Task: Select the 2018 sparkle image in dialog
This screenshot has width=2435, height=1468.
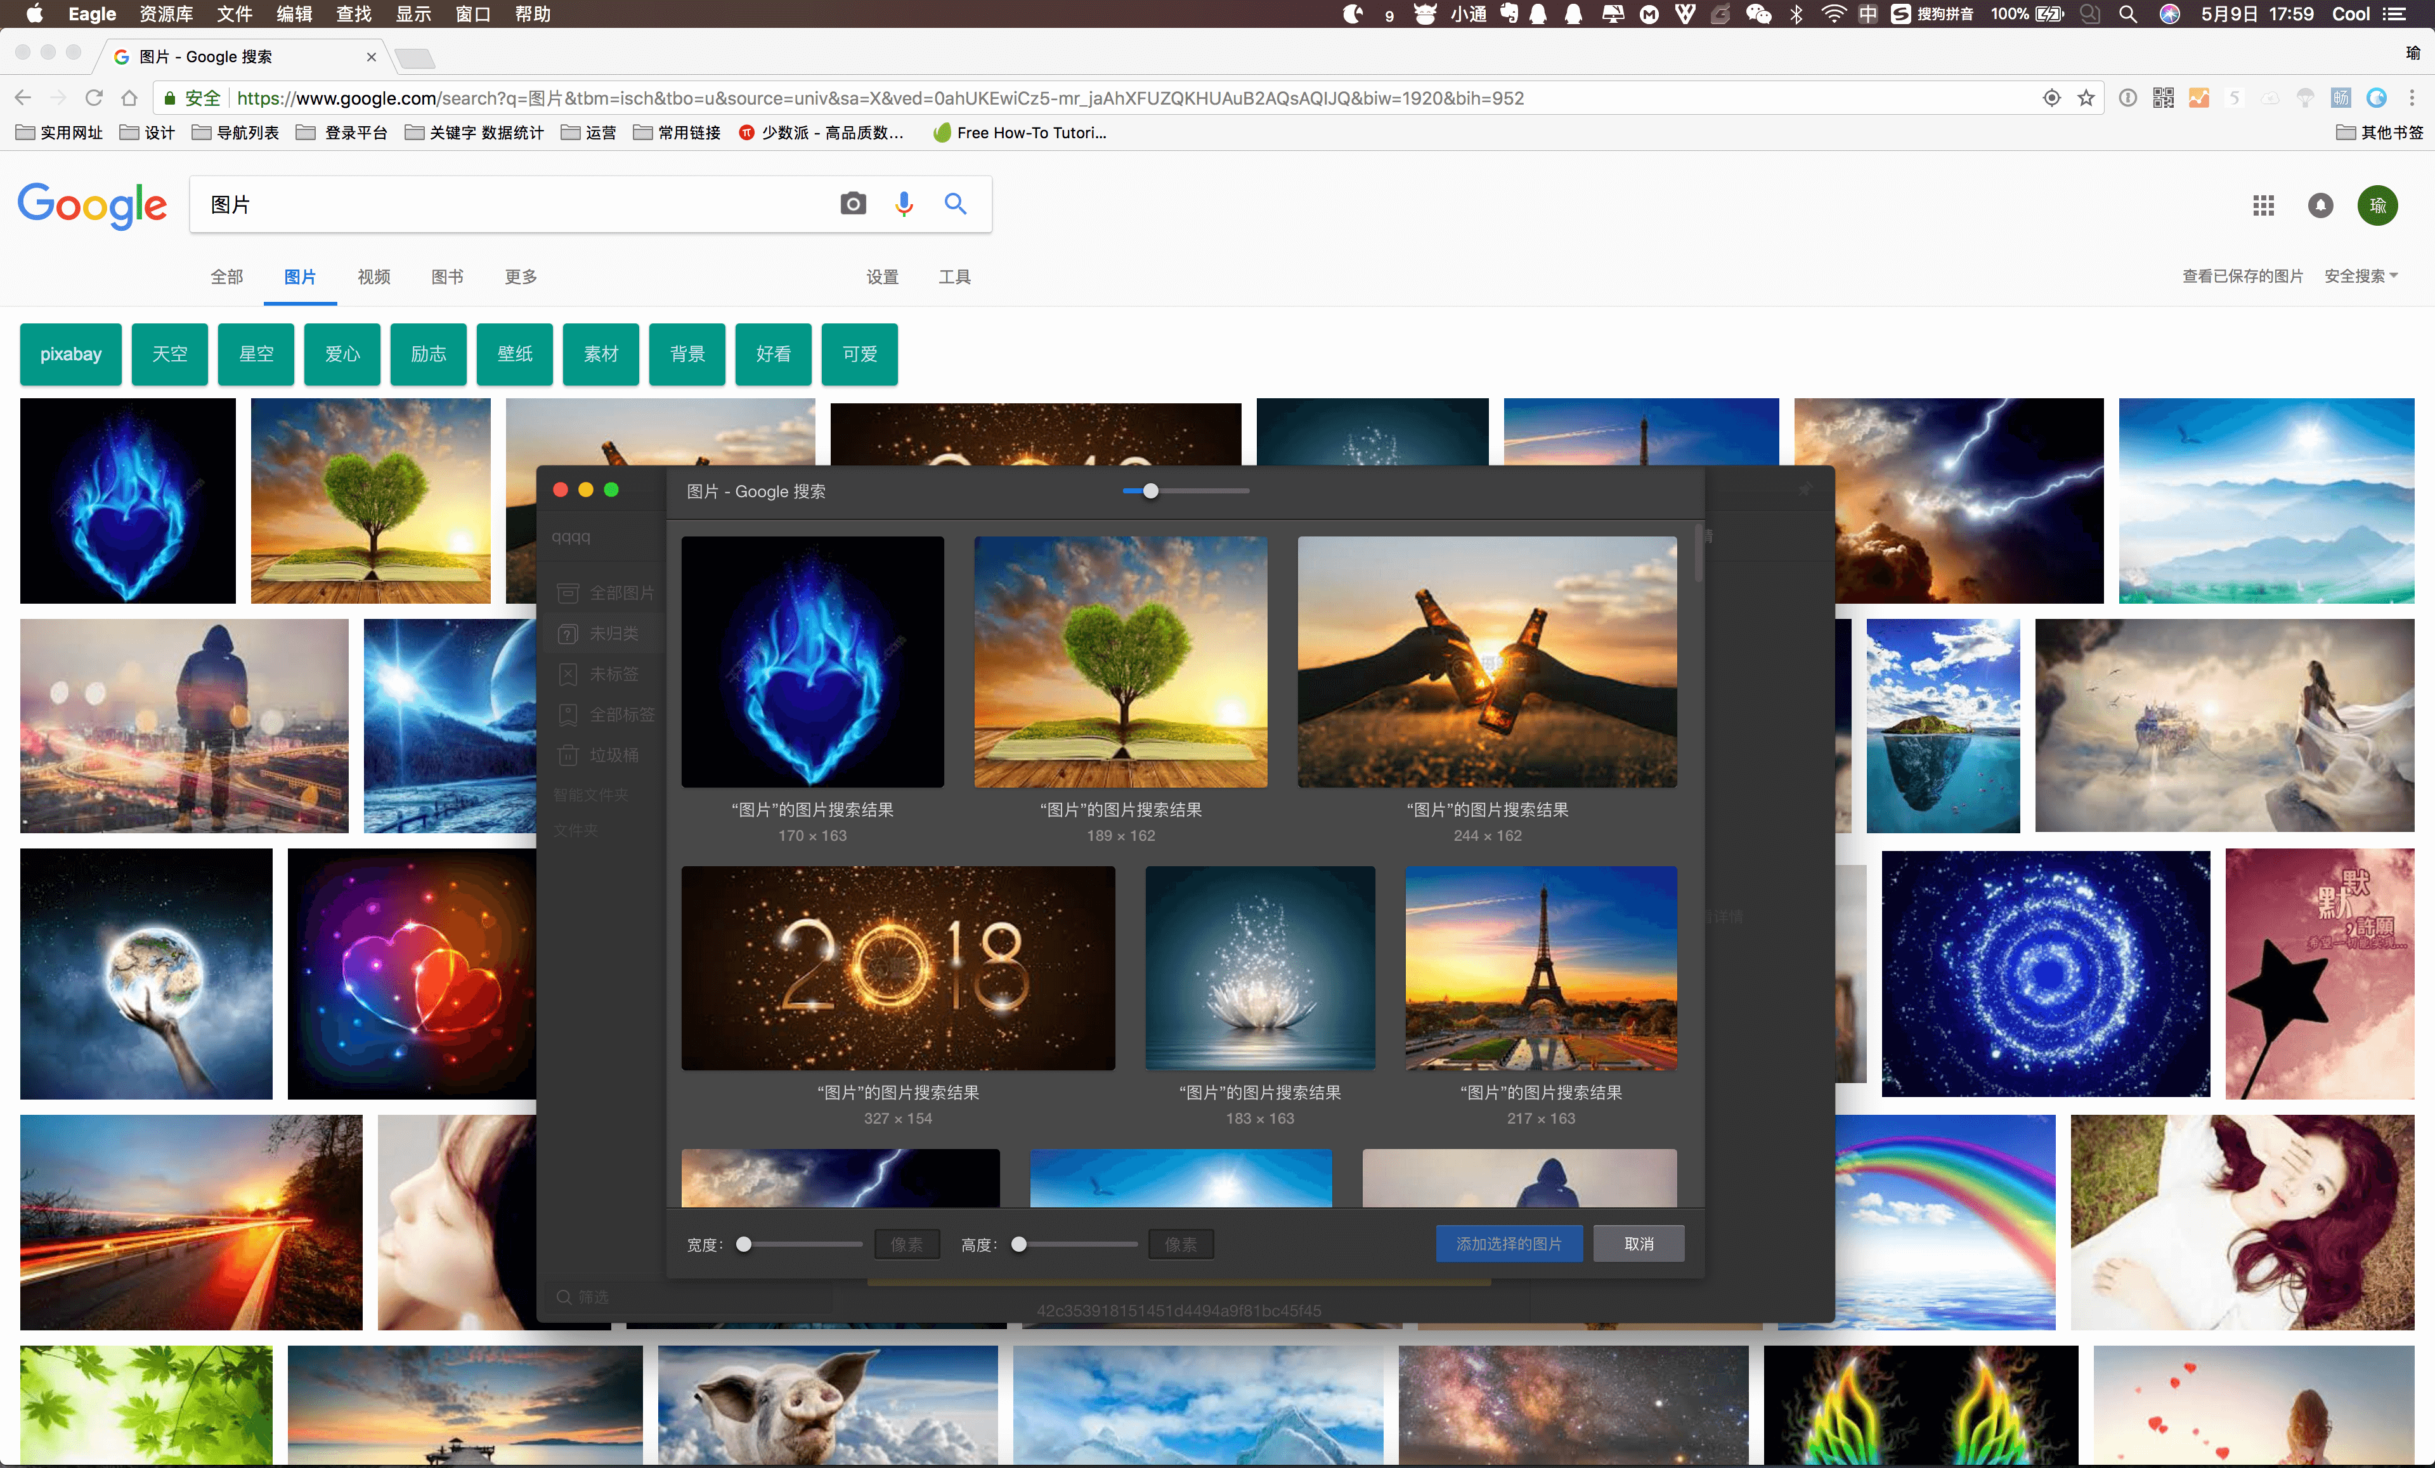Action: pyautogui.click(x=897, y=968)
